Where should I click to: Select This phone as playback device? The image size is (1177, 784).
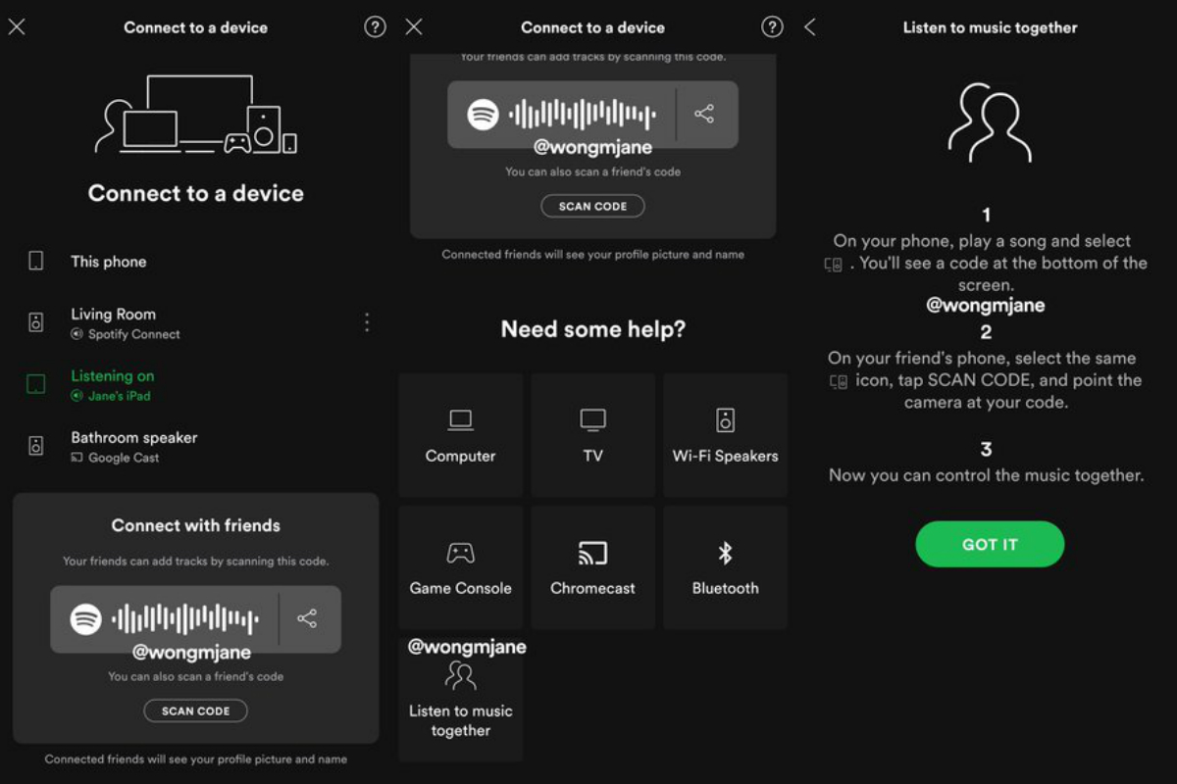coord(196,262)
